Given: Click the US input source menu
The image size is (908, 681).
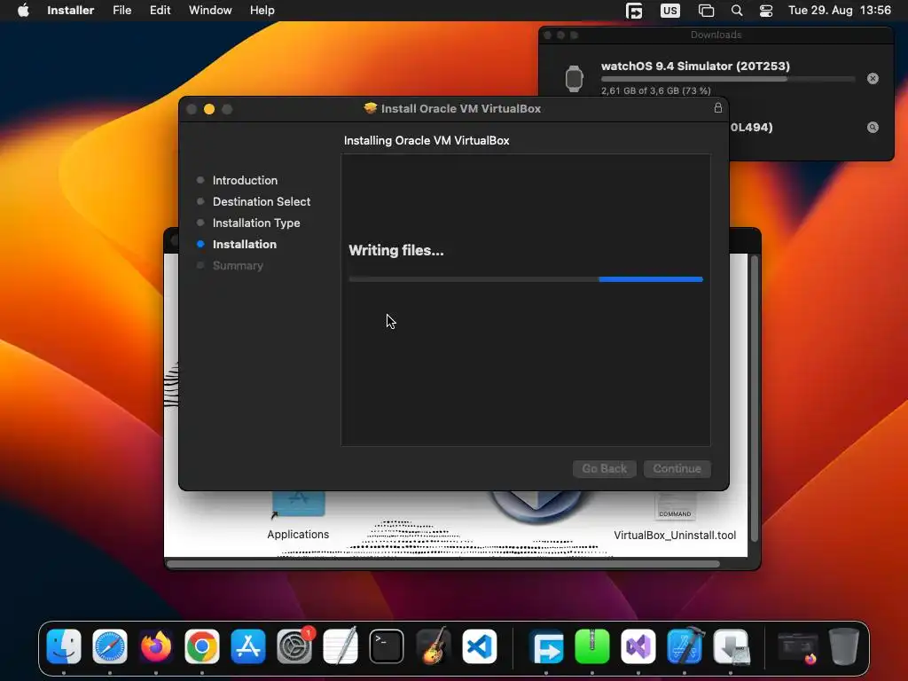Looking at the screenshot, I should pyautogui.click(x=670, y=11).
